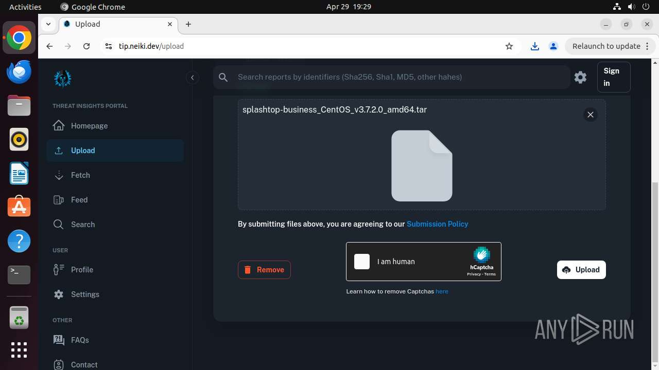The width and height of the screenshot is (659, 370).
Task: Open Activities overview
Action: pyautogui.click(x=25, y=7)
